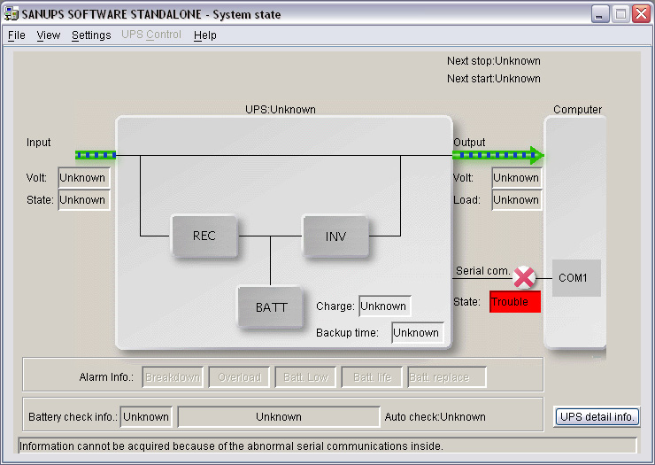
Task: Click the Next stop:Unknown text
Action: pos(494,61)
